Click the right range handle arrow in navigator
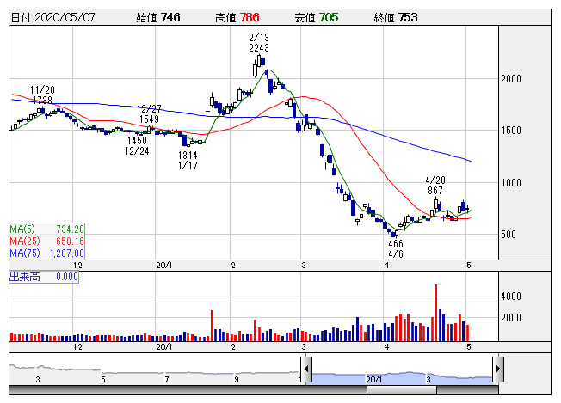This screenshot has height=403, width=561. coord(497,369)
